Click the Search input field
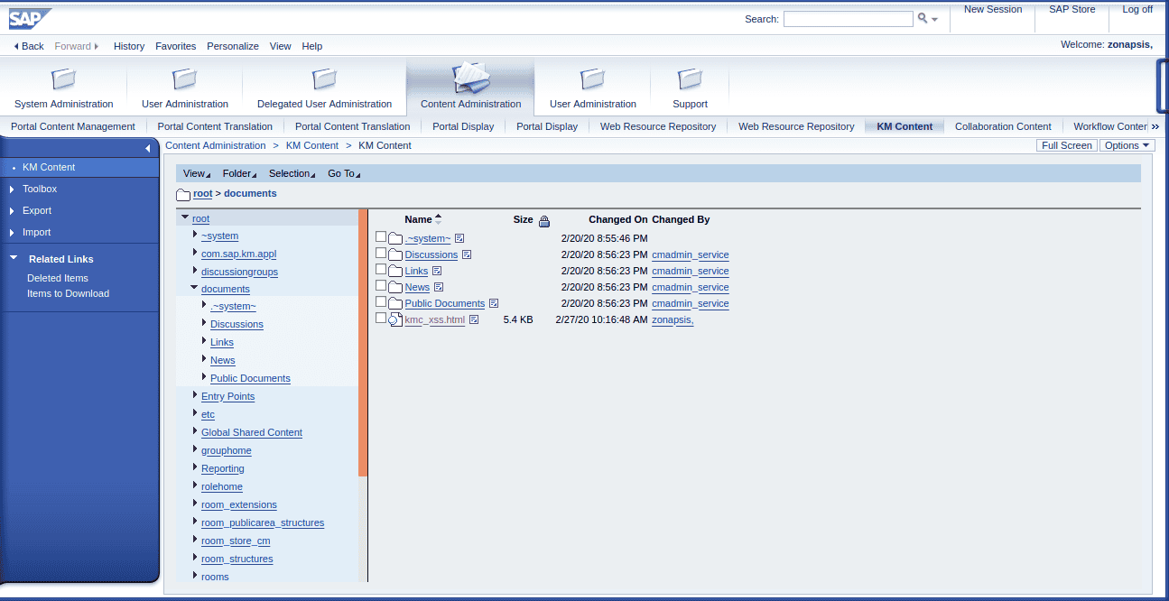This screenshot has width=1169, height=601. (x=848, y=19)
